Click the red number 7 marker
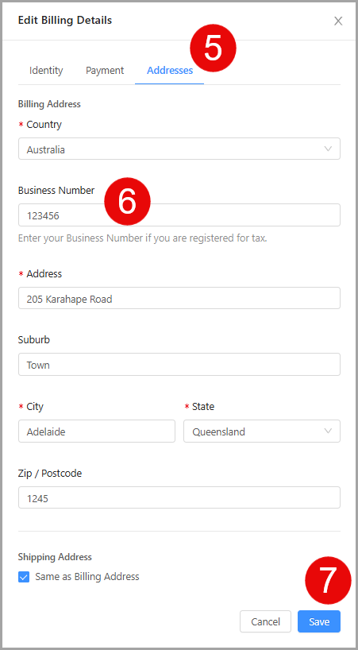The height and width of the screenshot is (650, 358). (x=328, y=580)
